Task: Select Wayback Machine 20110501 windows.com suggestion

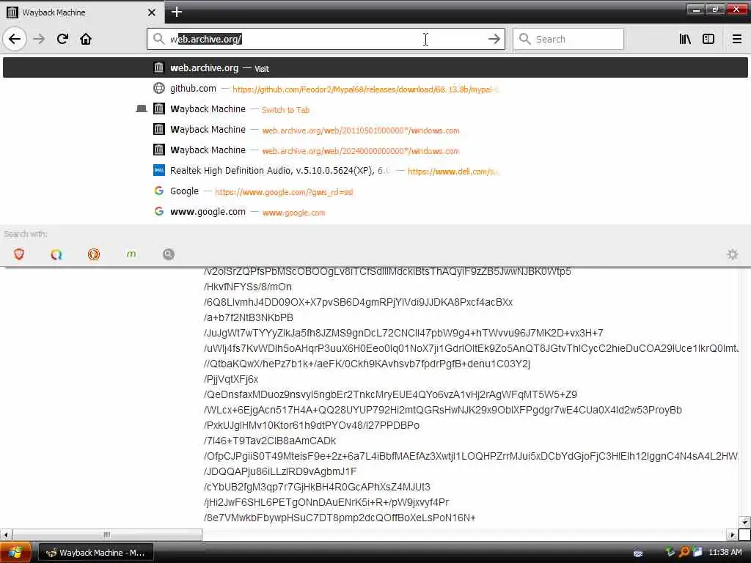Action: tap(375, 130)
